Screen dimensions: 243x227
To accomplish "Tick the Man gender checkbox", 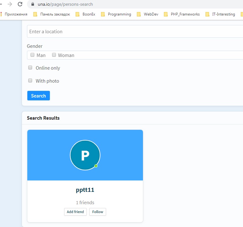I will pos(32,55).
